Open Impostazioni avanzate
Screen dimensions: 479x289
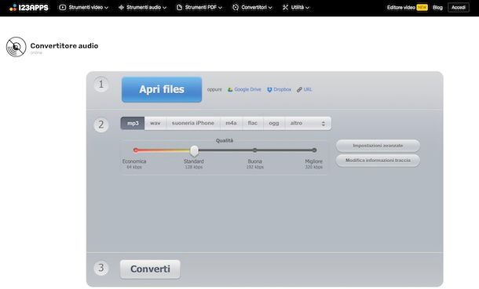[x=378, y=146]
